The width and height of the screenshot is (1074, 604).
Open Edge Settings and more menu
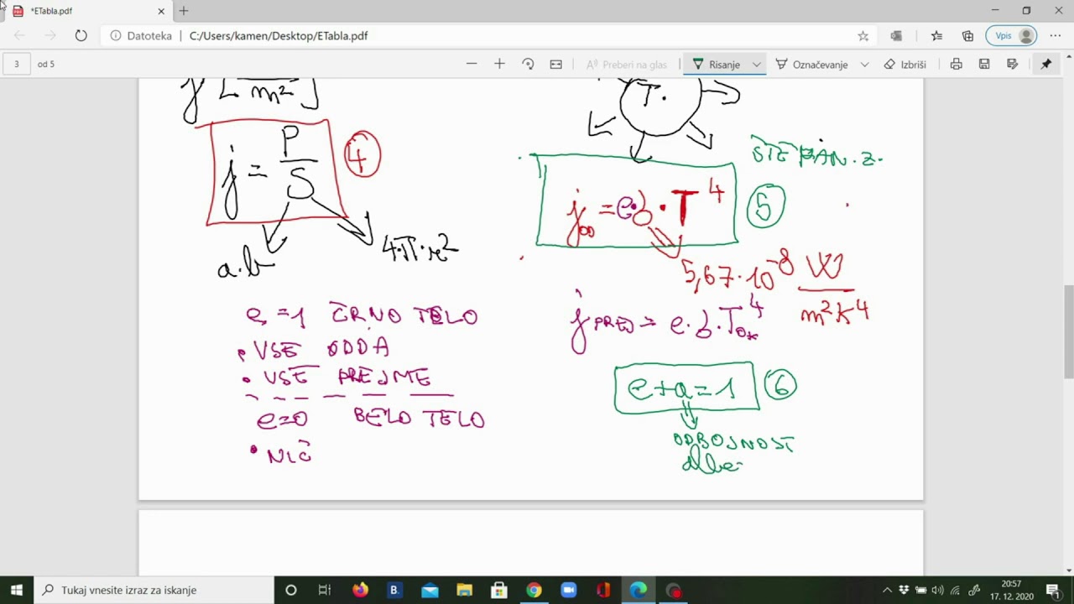[1056, 36]
